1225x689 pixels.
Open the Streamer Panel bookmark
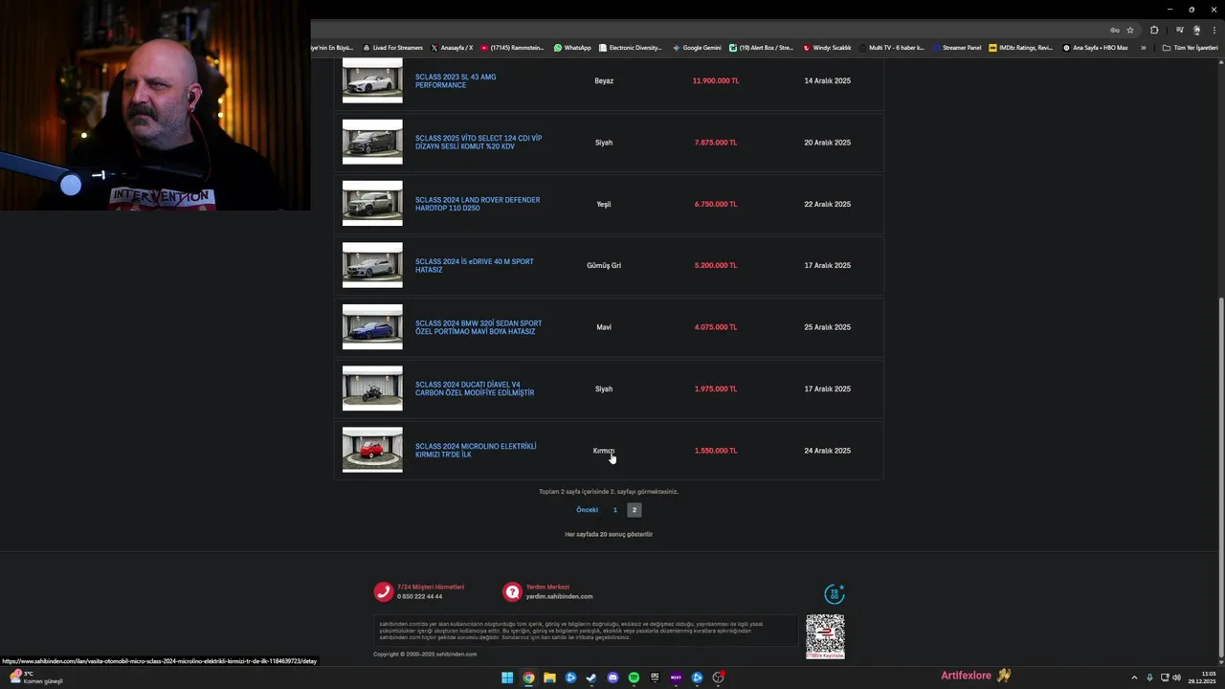pos(956,48)
